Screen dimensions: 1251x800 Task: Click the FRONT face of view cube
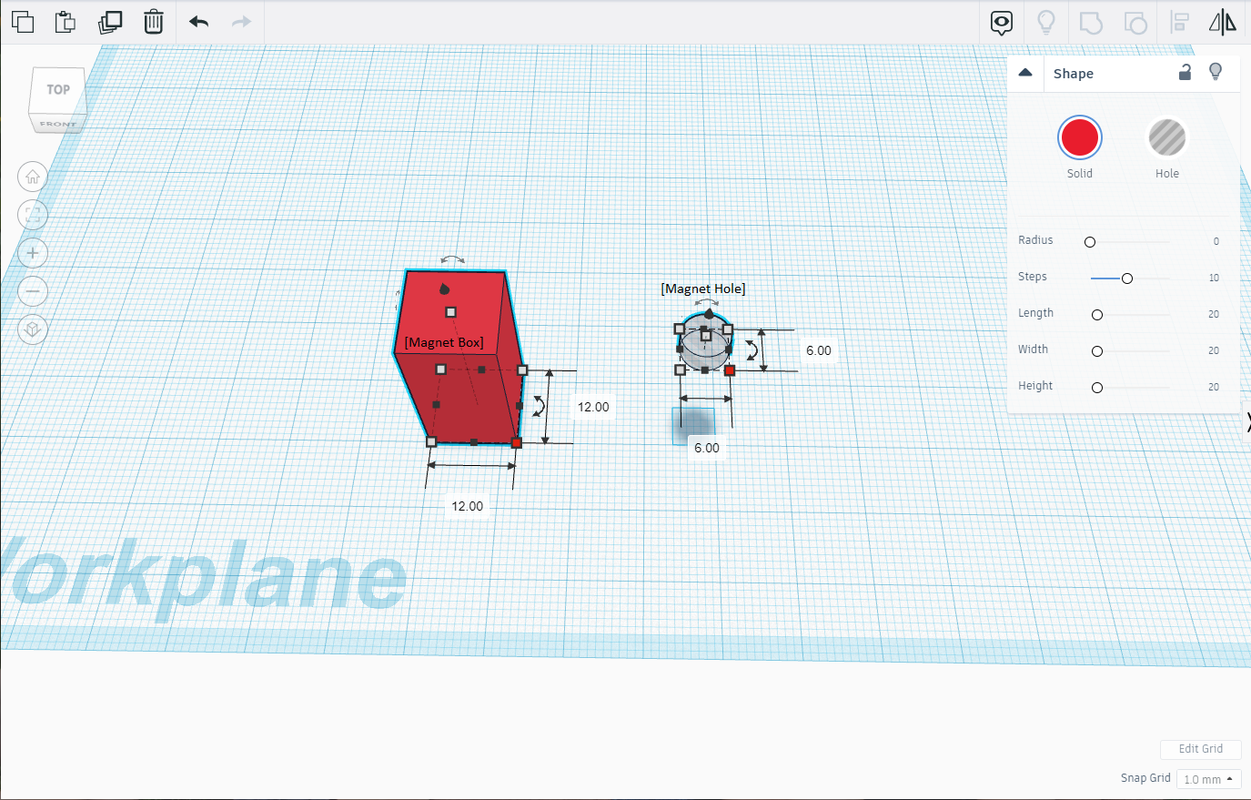coord(58,124)
